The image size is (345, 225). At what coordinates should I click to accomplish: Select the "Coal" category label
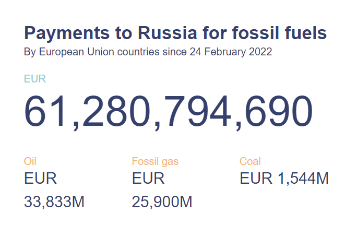250,161
